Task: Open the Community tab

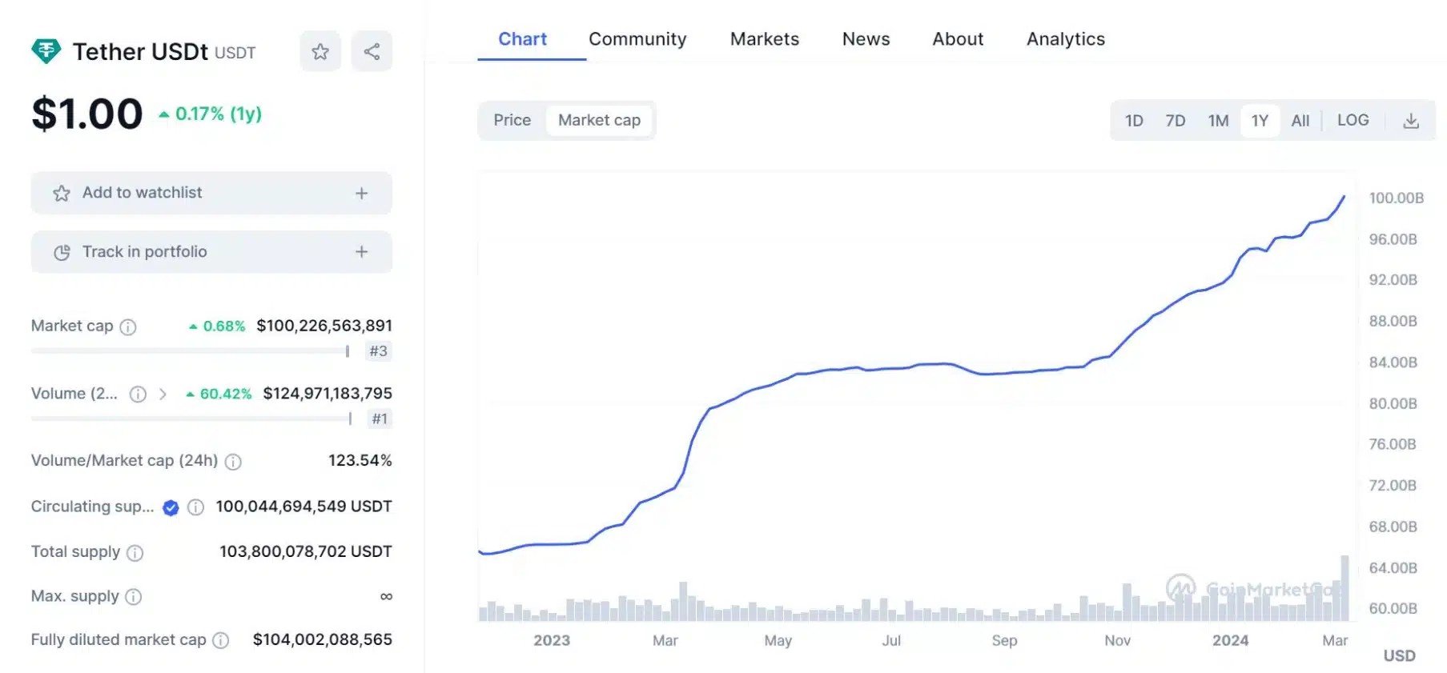Action: [x=637, y=39]
